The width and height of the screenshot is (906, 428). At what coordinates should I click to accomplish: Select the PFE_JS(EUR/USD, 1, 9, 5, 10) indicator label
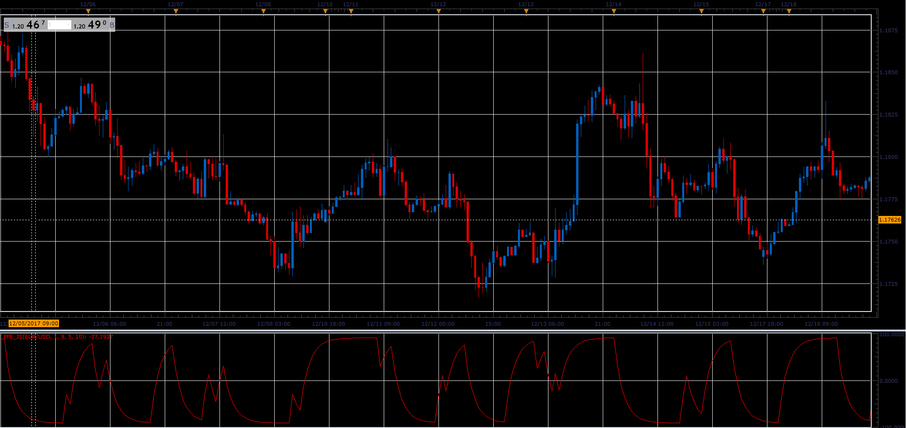(58, 337)
